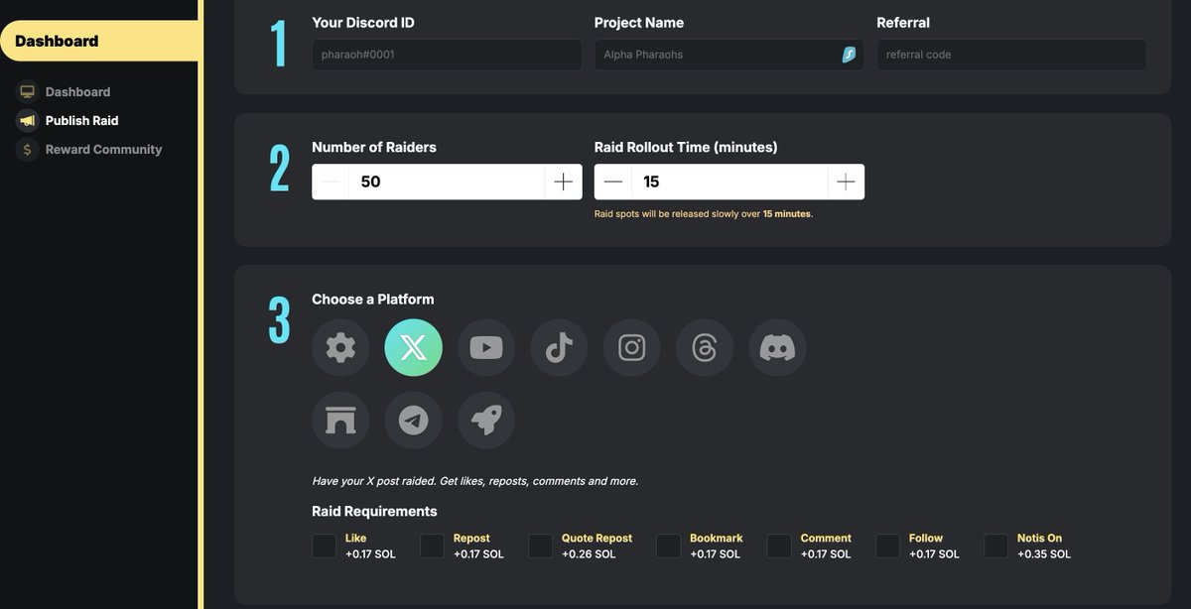Choose YouTube as the raid platform
The width and height of the screenshot is (1191, 609).
click(x=486, y=347)
